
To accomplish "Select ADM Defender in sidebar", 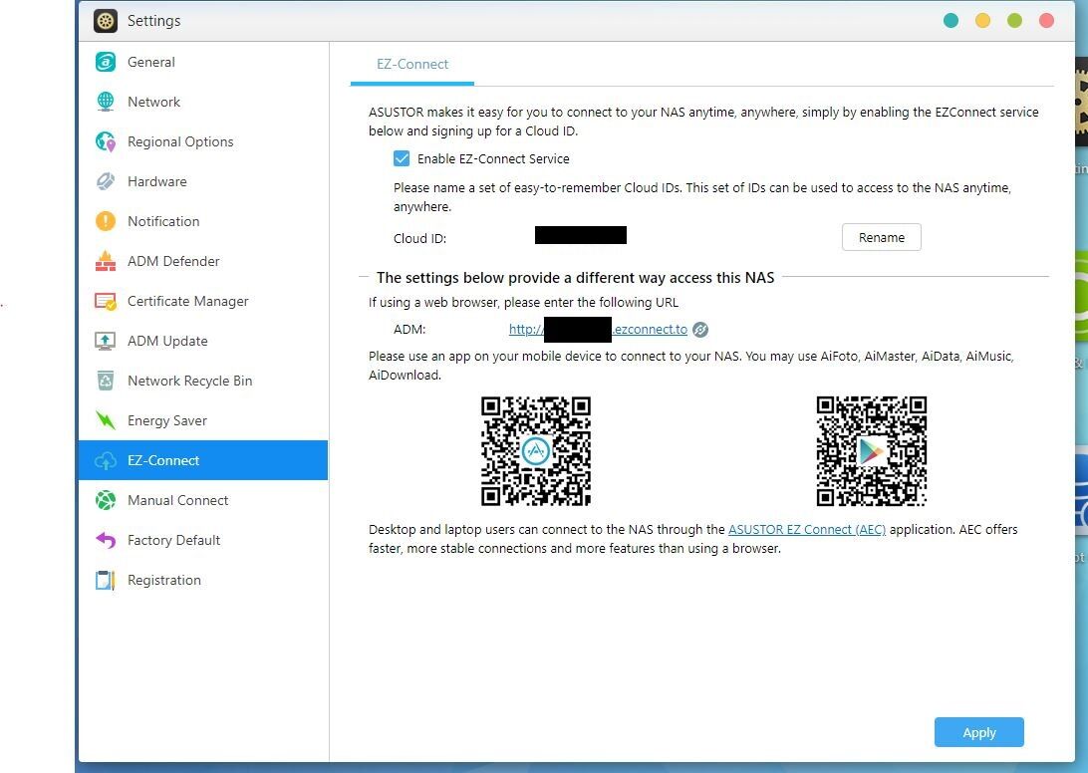I will [203, 261].
